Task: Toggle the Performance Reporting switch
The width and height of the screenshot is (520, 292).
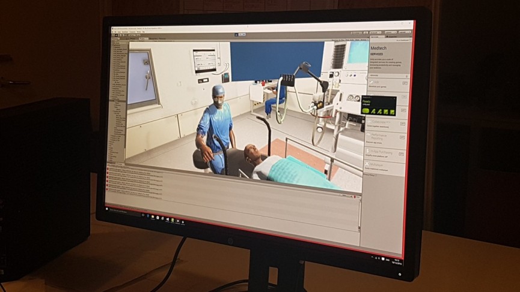Action: coord(402,137)
